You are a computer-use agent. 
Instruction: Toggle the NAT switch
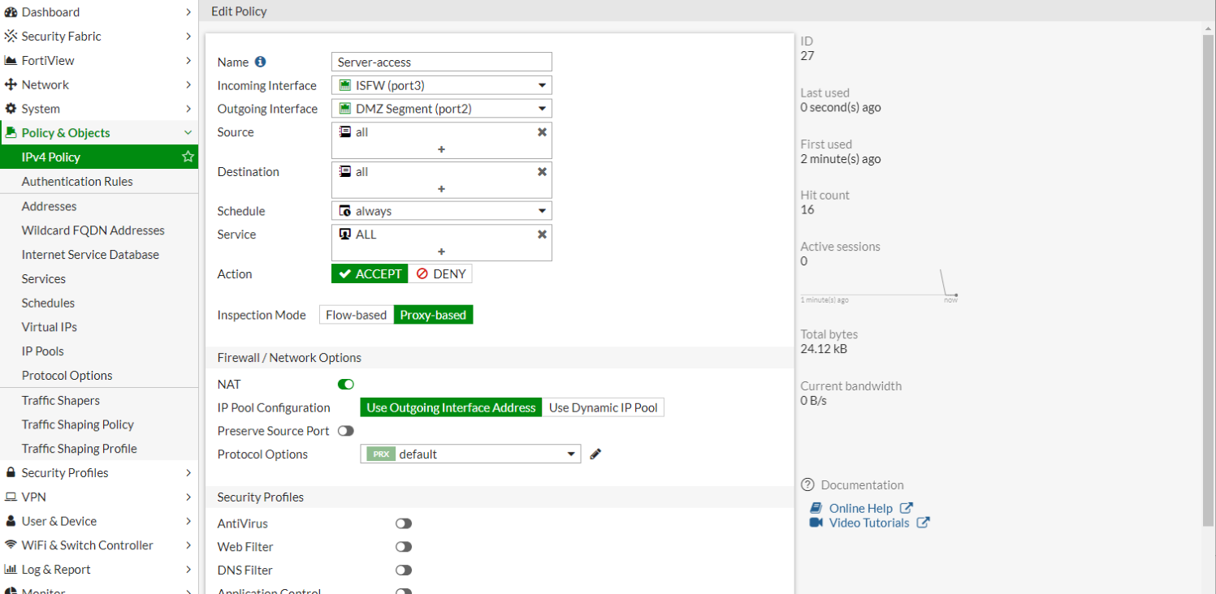click(x=346, y=385)
